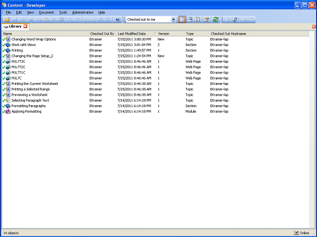
Task: Click topic icon of Changing Word Wrap Options
Action: pyautogui.click(x=8, y=39)
